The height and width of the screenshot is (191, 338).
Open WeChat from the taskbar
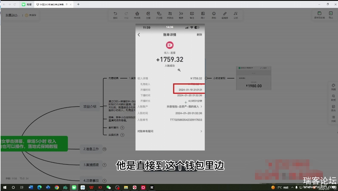point(109,187)
